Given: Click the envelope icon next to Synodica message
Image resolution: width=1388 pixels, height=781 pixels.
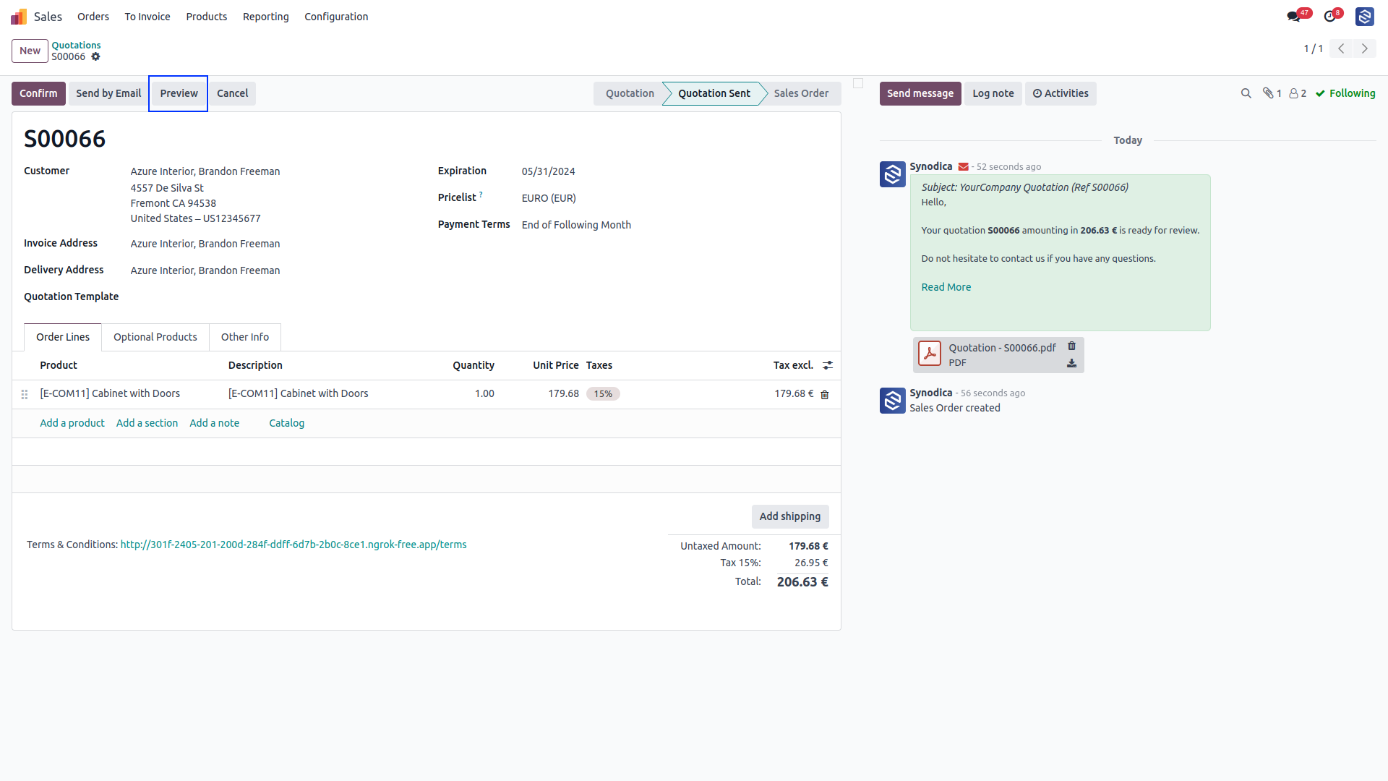Looking at the screenshot, I should click(964, 167).
